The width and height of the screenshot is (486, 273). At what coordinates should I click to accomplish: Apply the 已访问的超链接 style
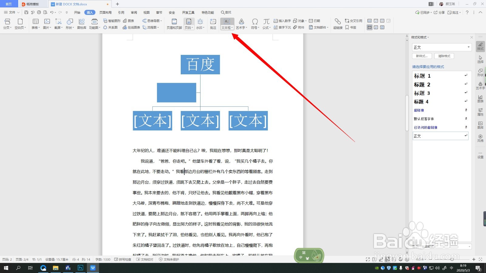point(440,127)
